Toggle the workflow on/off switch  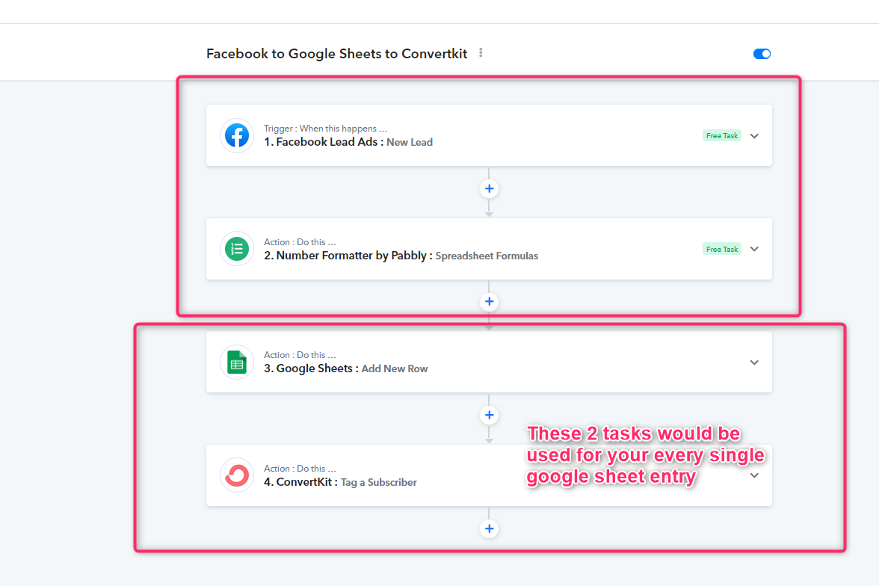[762, 54]
